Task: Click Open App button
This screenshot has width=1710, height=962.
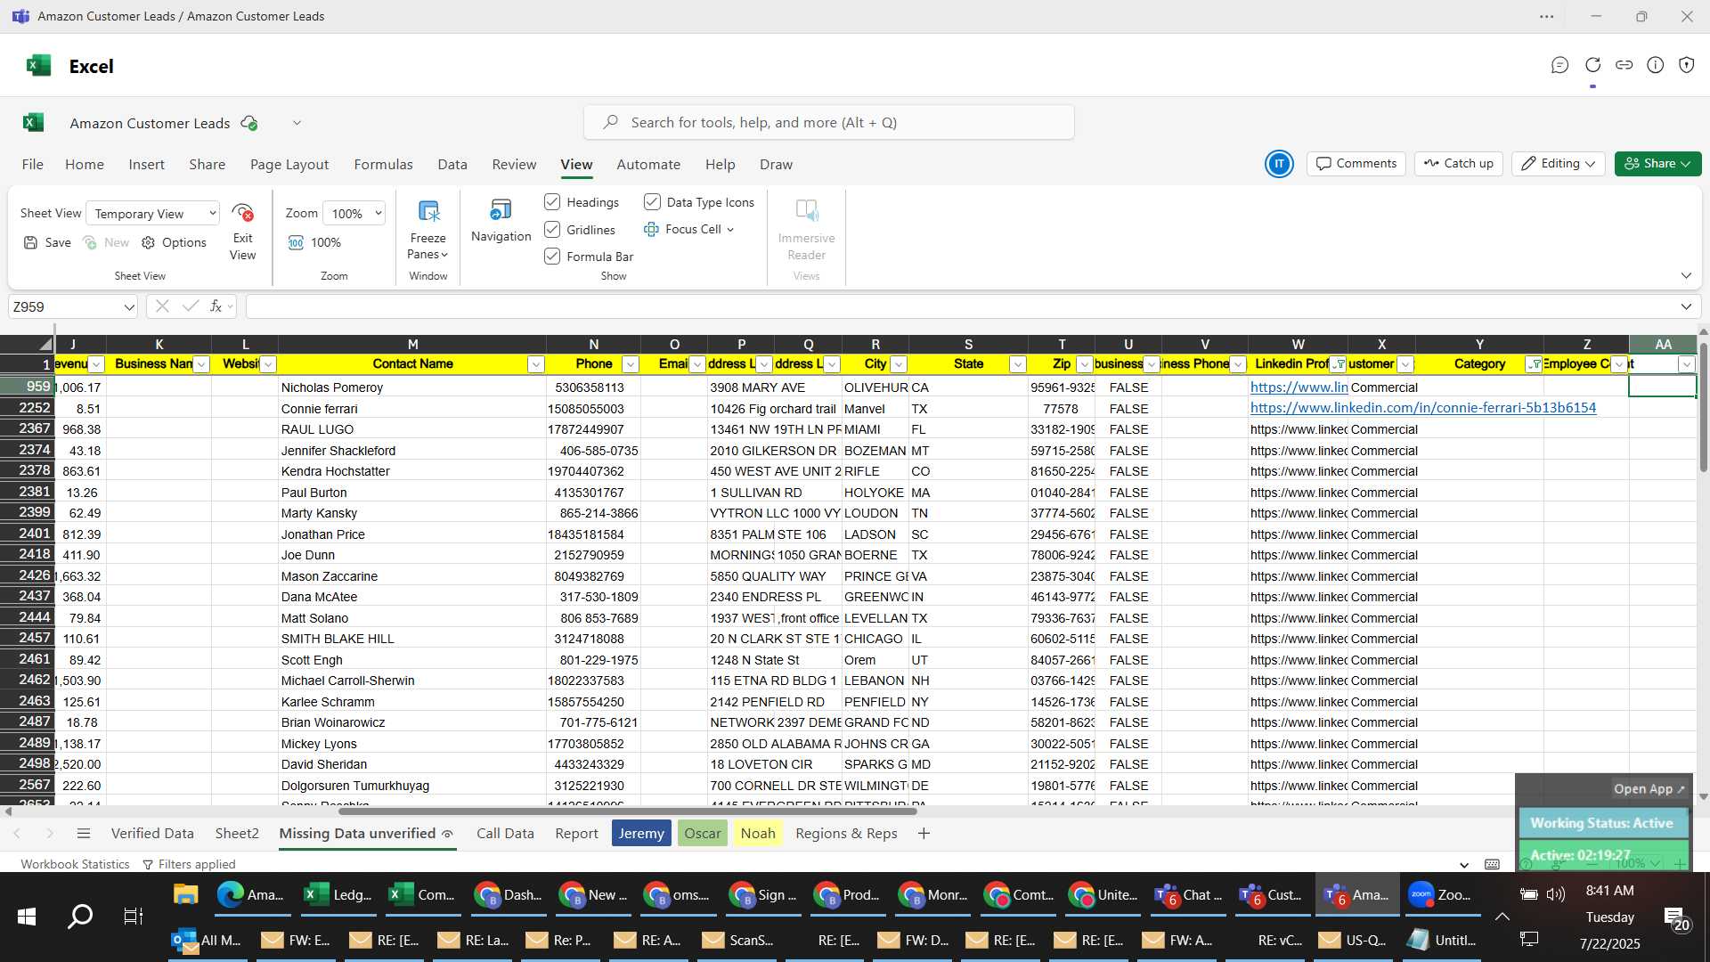Action: click(1649, 789)
